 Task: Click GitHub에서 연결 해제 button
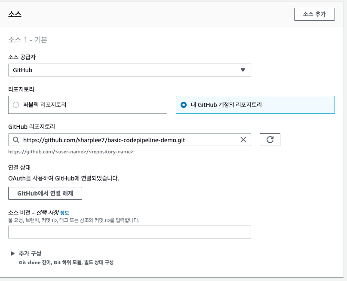pyautogui.click(x=45, y=193)
